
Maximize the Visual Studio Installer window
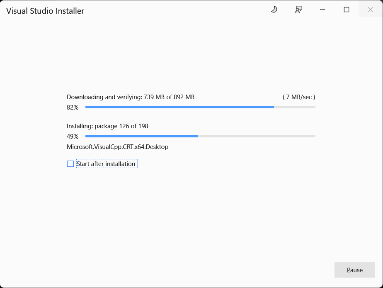[x=347, y=10]
